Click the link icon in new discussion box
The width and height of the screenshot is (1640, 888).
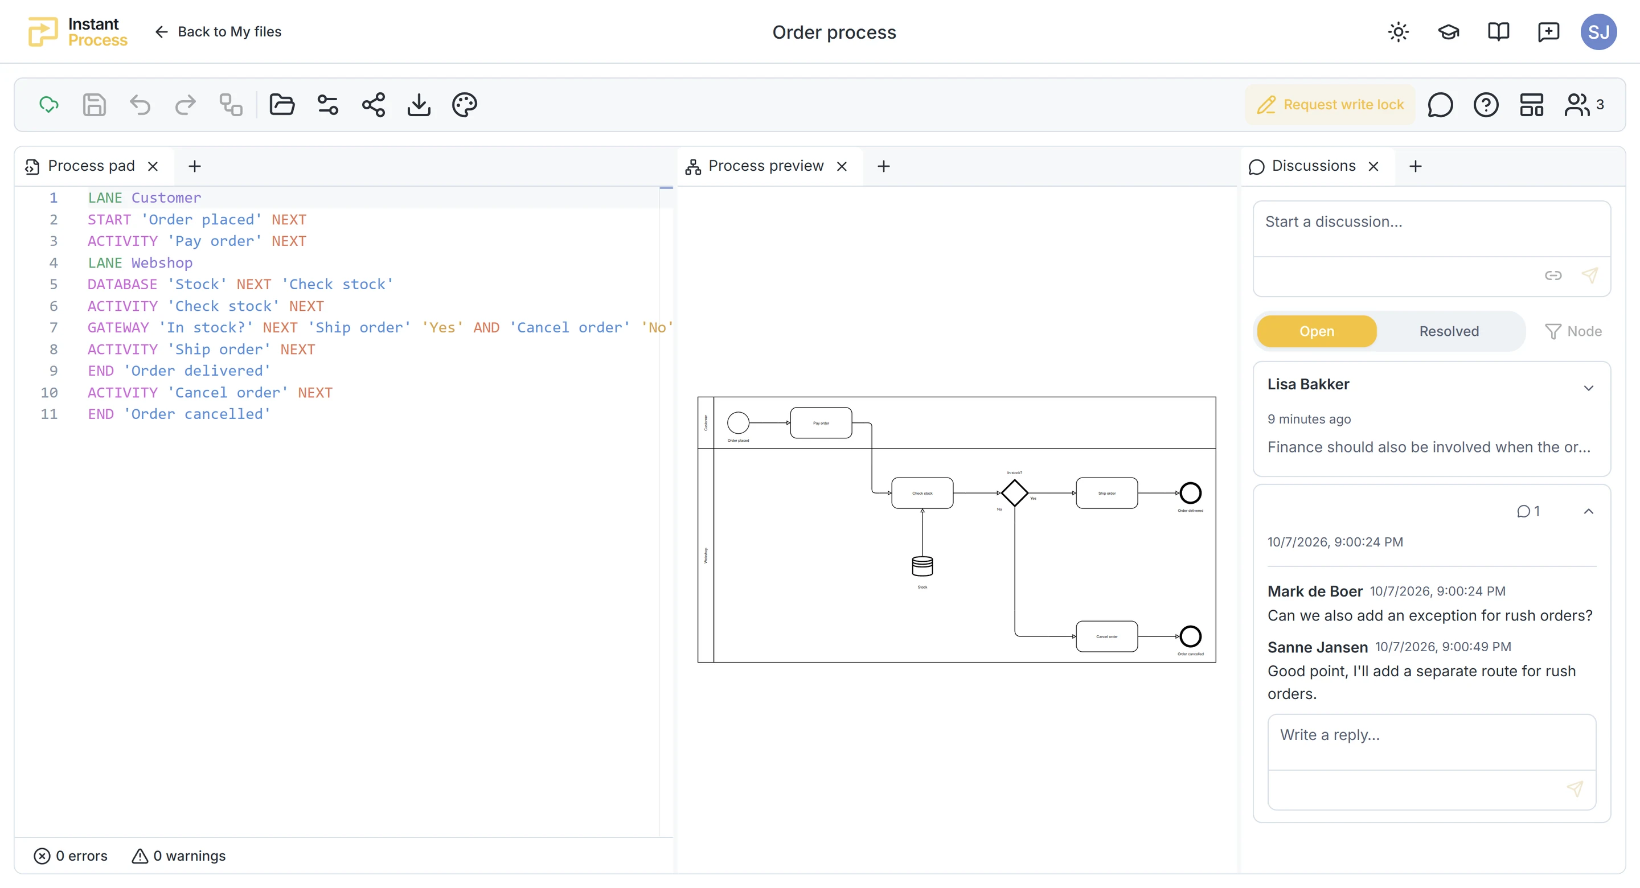coord(1553,275)
